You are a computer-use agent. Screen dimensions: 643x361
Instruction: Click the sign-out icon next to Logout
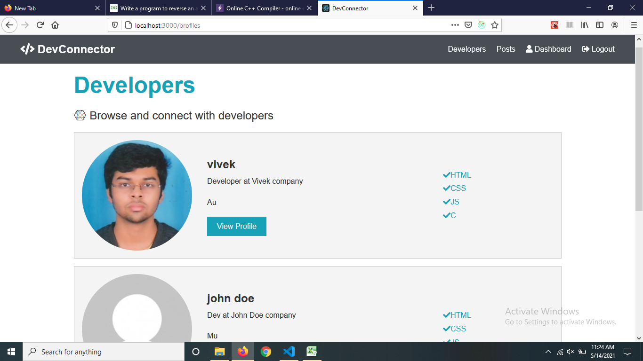[585, 49]
